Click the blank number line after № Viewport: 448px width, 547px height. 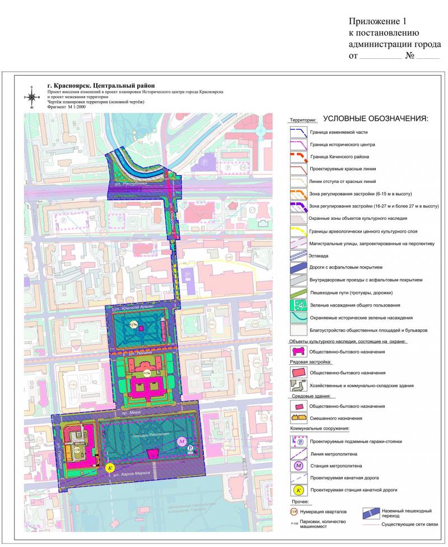428,56
